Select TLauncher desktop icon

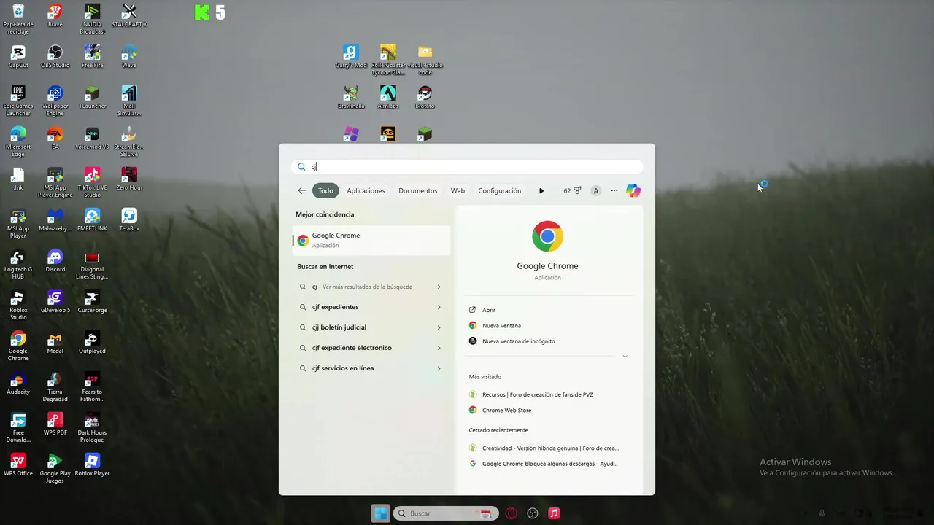point(92,97)
